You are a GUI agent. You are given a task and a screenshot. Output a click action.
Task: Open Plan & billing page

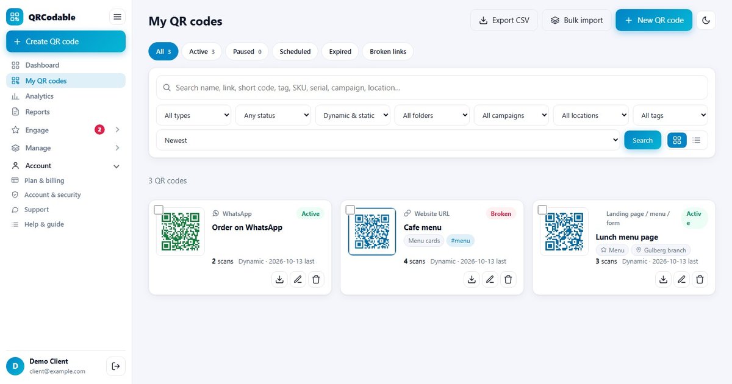coord(66,180)
